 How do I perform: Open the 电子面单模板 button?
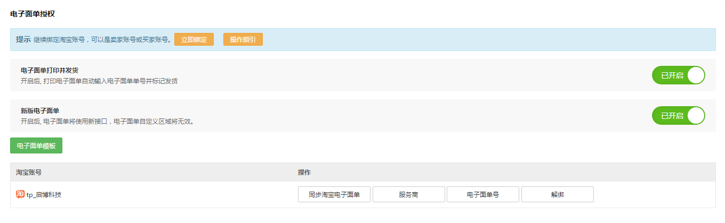tap(36, 145)
